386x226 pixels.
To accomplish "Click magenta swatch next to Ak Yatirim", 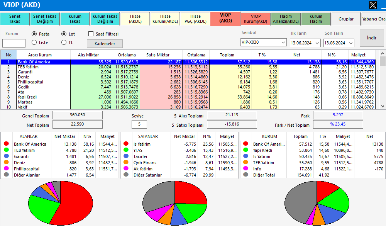I will pyautogui.click(x=126, y=168).
